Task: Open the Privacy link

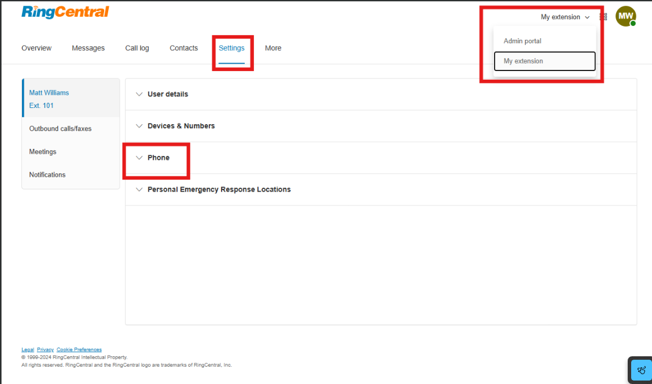Action: tap(45, 349)
